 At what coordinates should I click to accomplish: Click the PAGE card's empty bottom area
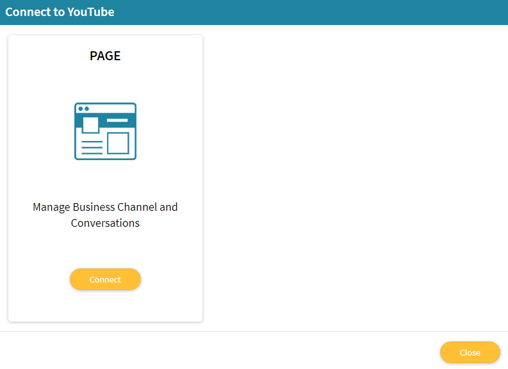(x=105, y=306)
